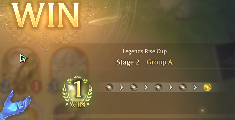Click the chevron arrow after the first orb

(122, 87)
